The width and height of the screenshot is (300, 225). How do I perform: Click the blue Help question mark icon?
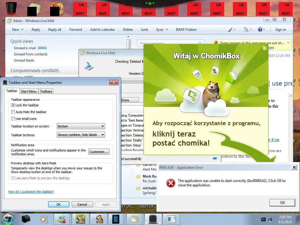[260, 30]
